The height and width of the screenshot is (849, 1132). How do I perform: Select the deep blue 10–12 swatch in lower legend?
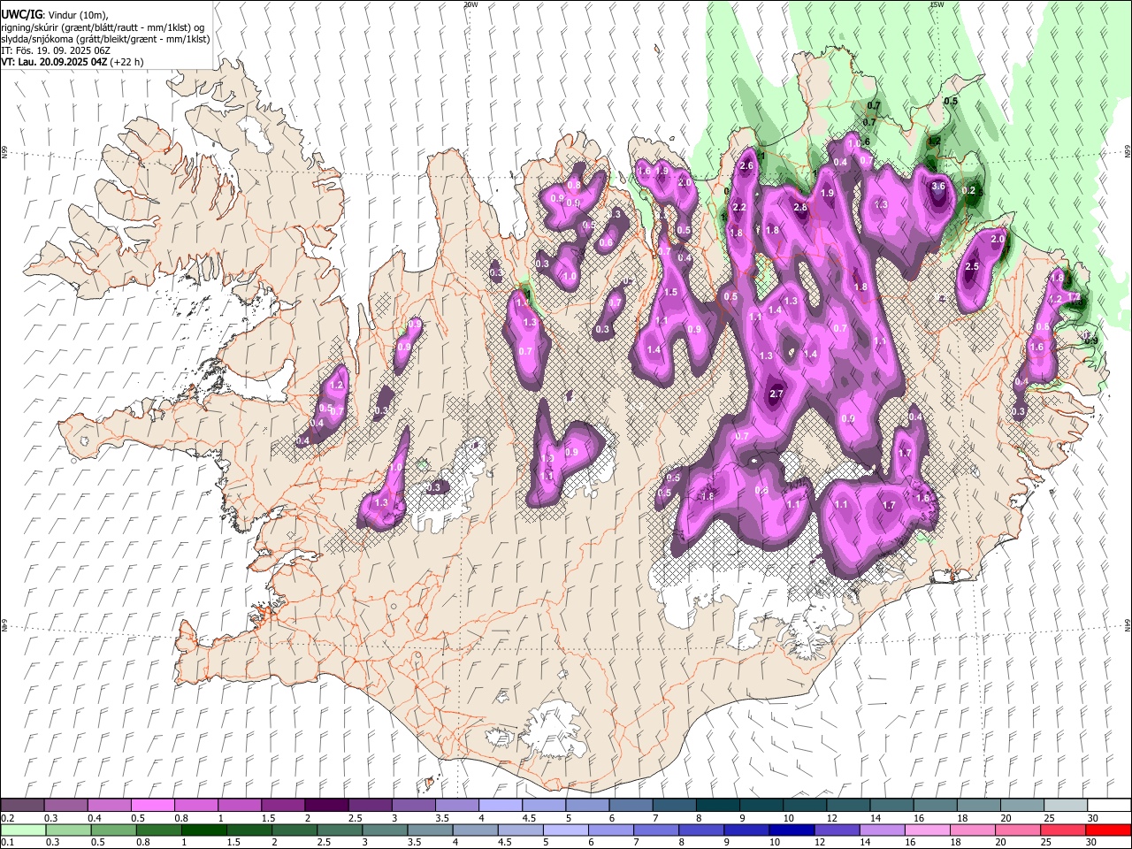click(791, 830)
